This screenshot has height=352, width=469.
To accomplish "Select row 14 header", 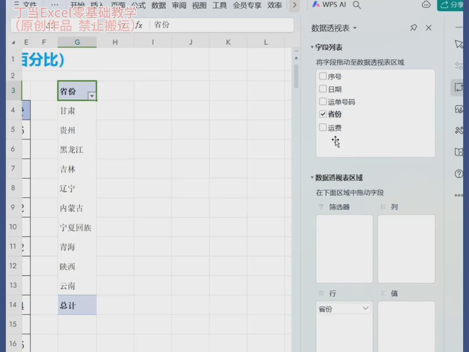I will click(13, 305).
